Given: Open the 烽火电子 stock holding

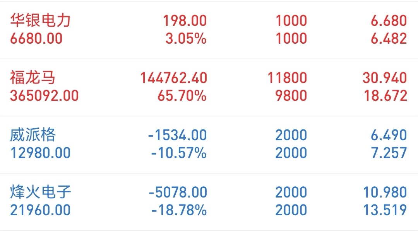Looking at the screenshot, I should pos(209,202).
